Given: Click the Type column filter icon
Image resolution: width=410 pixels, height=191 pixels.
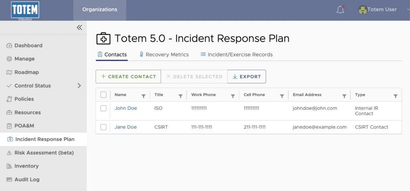Looking at the screenshot, I should 396,96.
